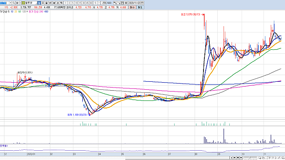Click the stop playback square icon
This screenshot has height=160, width=285.
pyautogui.click(x=238, y=158)
